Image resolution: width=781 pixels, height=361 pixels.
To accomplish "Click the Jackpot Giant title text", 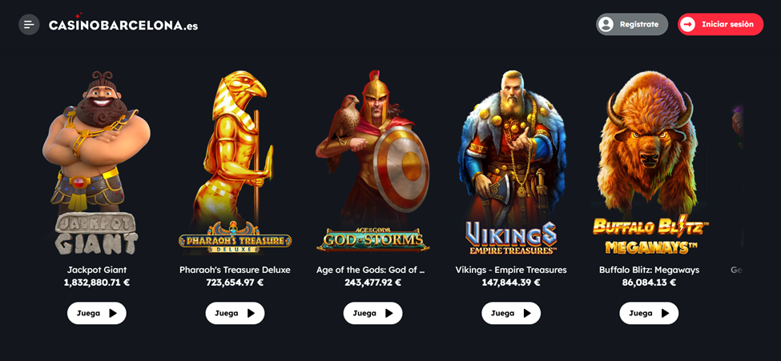I will (x=97, y=270).
